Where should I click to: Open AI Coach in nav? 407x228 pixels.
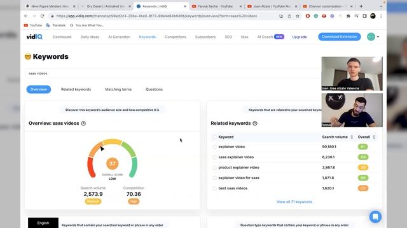pyautogui.click(x=270, y=37)
